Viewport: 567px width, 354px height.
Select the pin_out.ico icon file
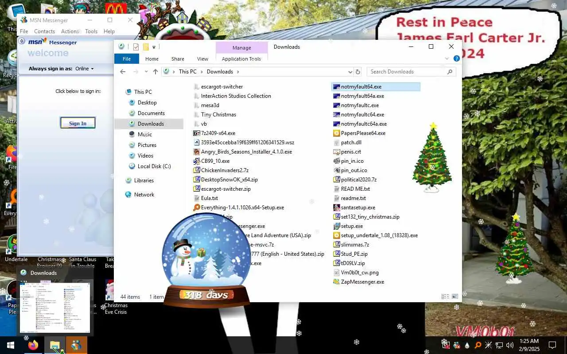[x=350, y=170]
